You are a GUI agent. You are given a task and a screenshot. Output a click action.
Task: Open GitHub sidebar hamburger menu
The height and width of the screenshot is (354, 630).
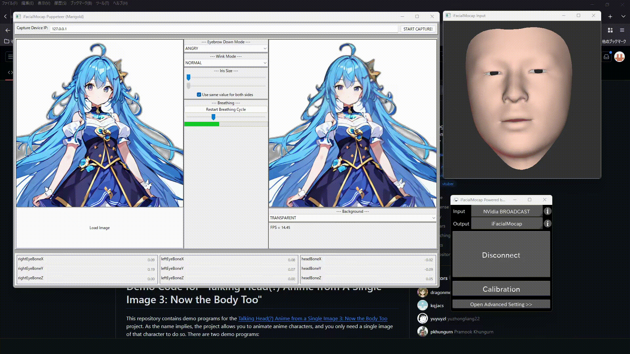pos(10,57)
